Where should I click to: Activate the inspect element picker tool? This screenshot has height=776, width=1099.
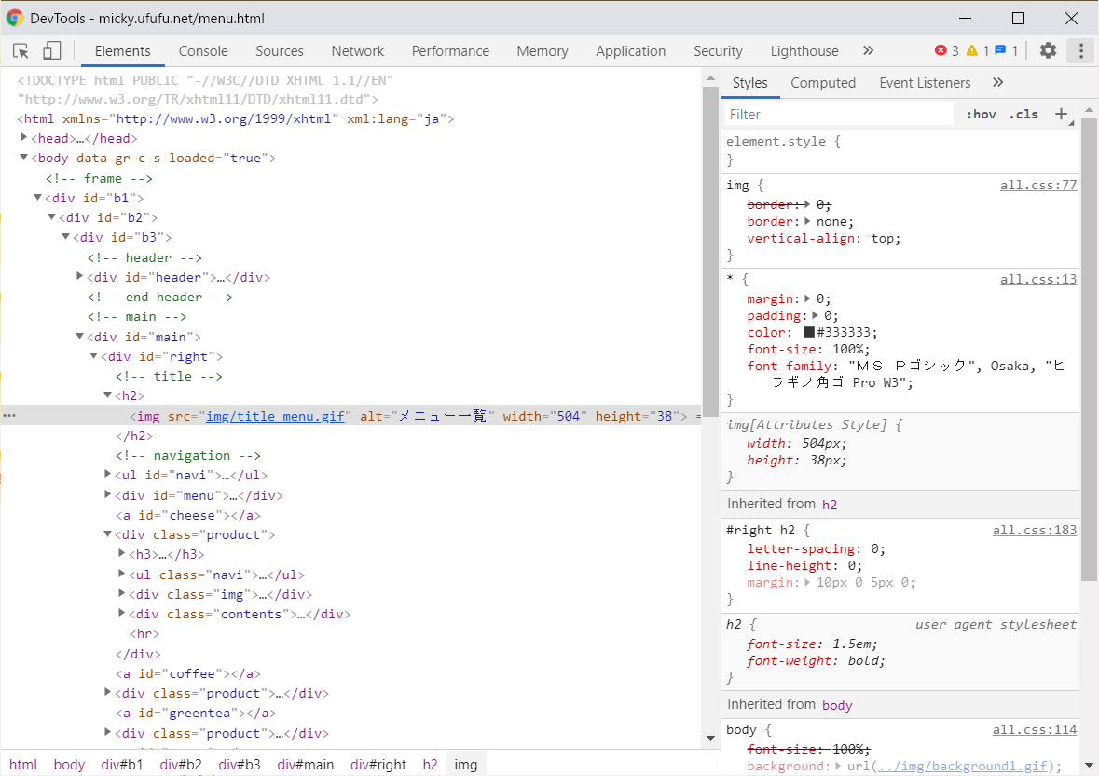point(21,51)
